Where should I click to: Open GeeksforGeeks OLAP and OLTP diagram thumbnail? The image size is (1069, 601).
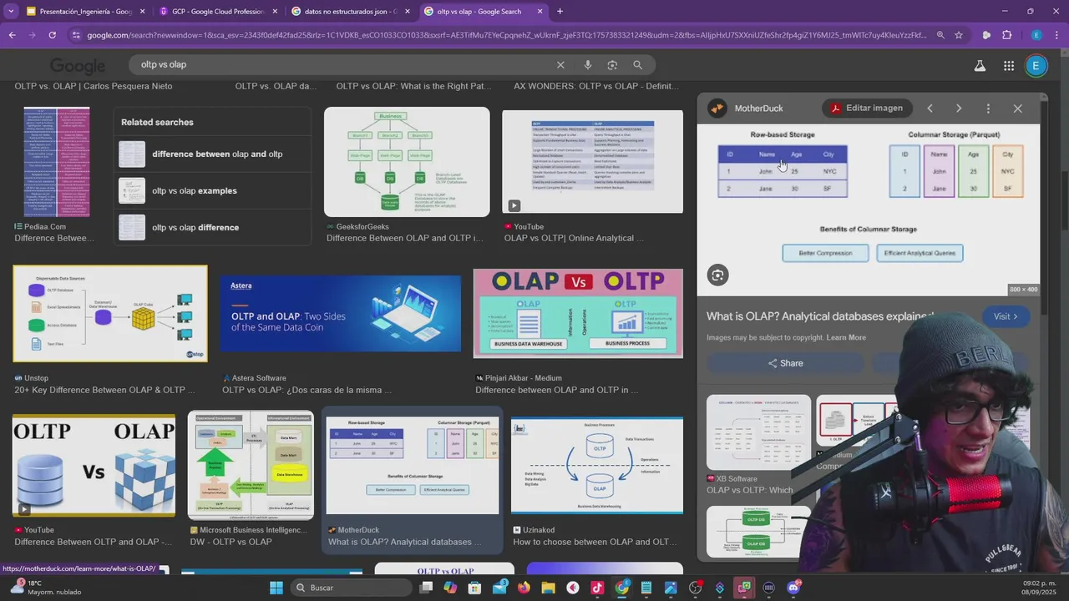(x=407, y=162)
